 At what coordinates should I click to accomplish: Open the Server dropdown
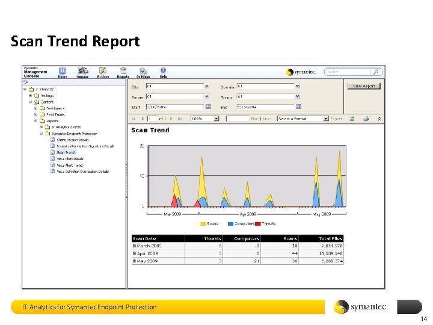tap(207, 96)
